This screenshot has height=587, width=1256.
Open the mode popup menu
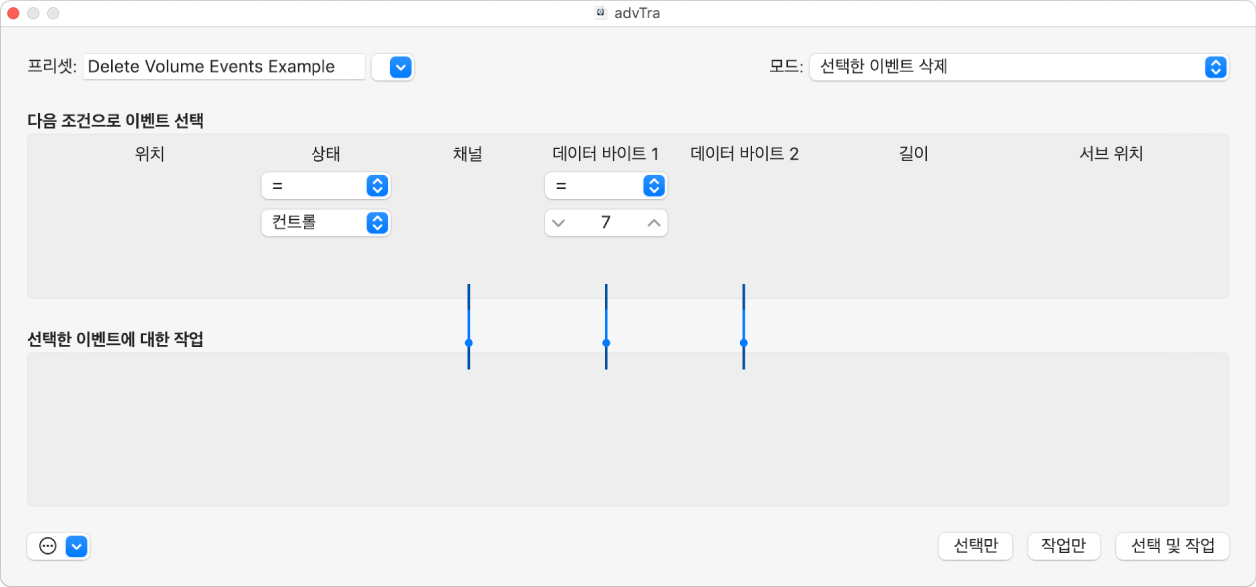(1018, 67)
